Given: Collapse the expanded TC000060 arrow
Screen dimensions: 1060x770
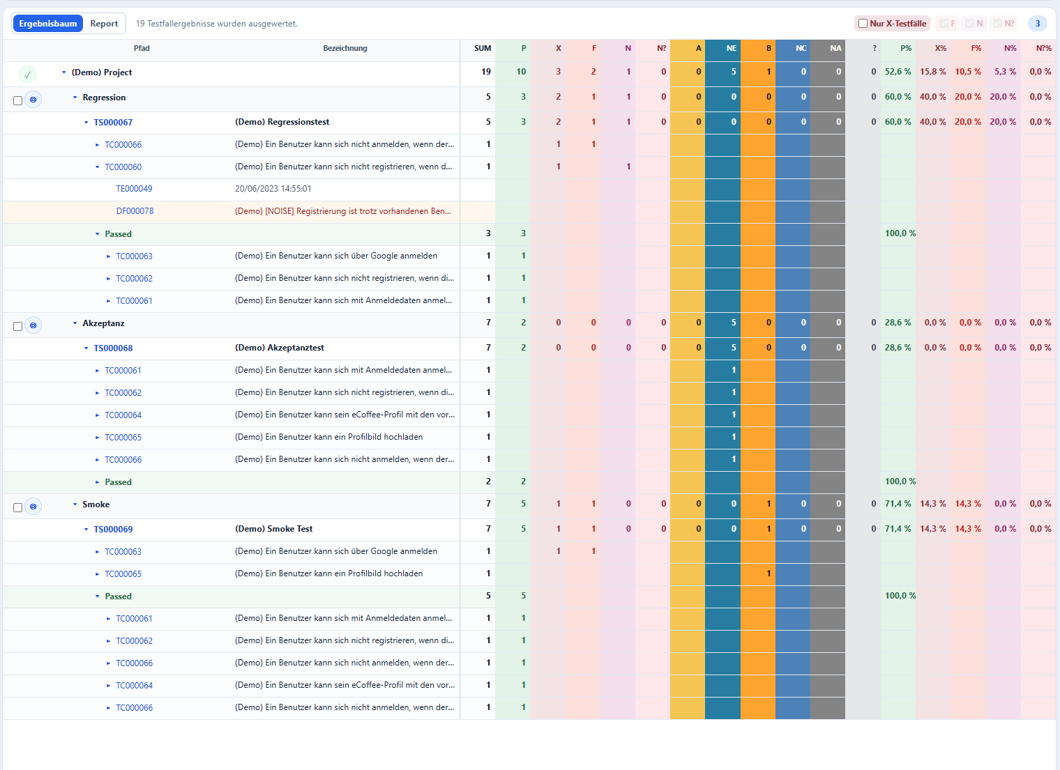Looking at the screenshot, I should pos(97,167).
